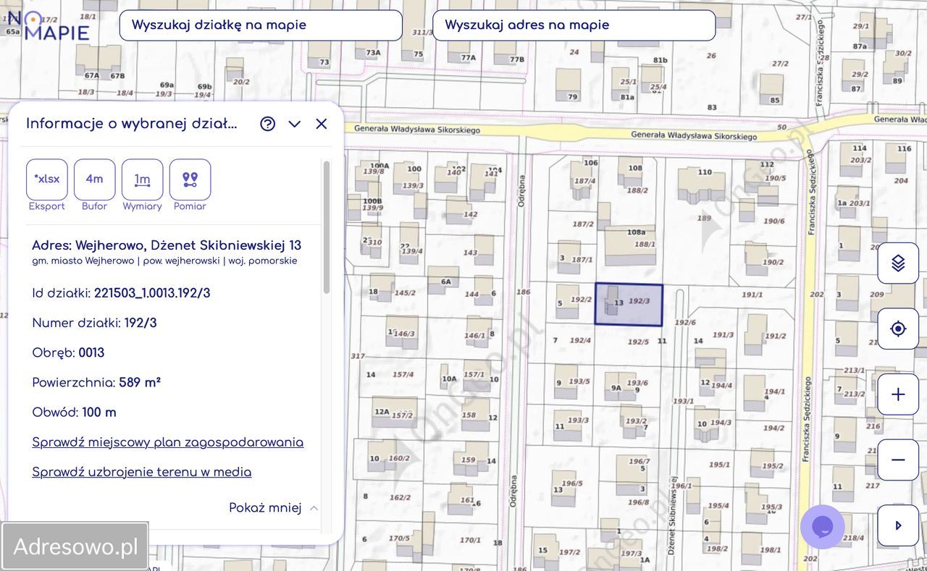Start the Pomiar measurement tool
927x571 pixels.
[x=190, y=179]
